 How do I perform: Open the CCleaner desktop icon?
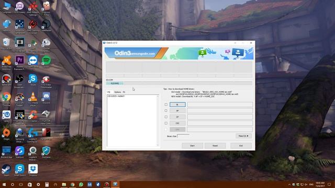tap(33, 116)
